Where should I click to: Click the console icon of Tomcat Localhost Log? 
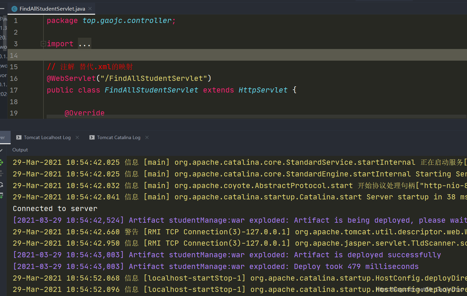[19, 137]
